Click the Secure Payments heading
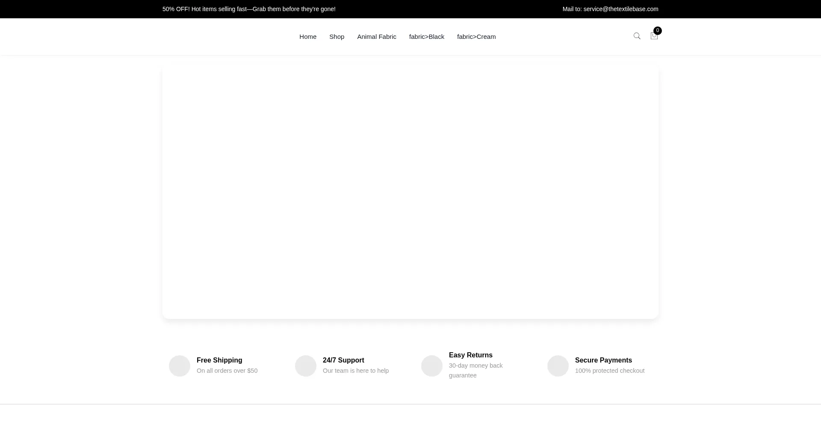 tap(603, 360)
